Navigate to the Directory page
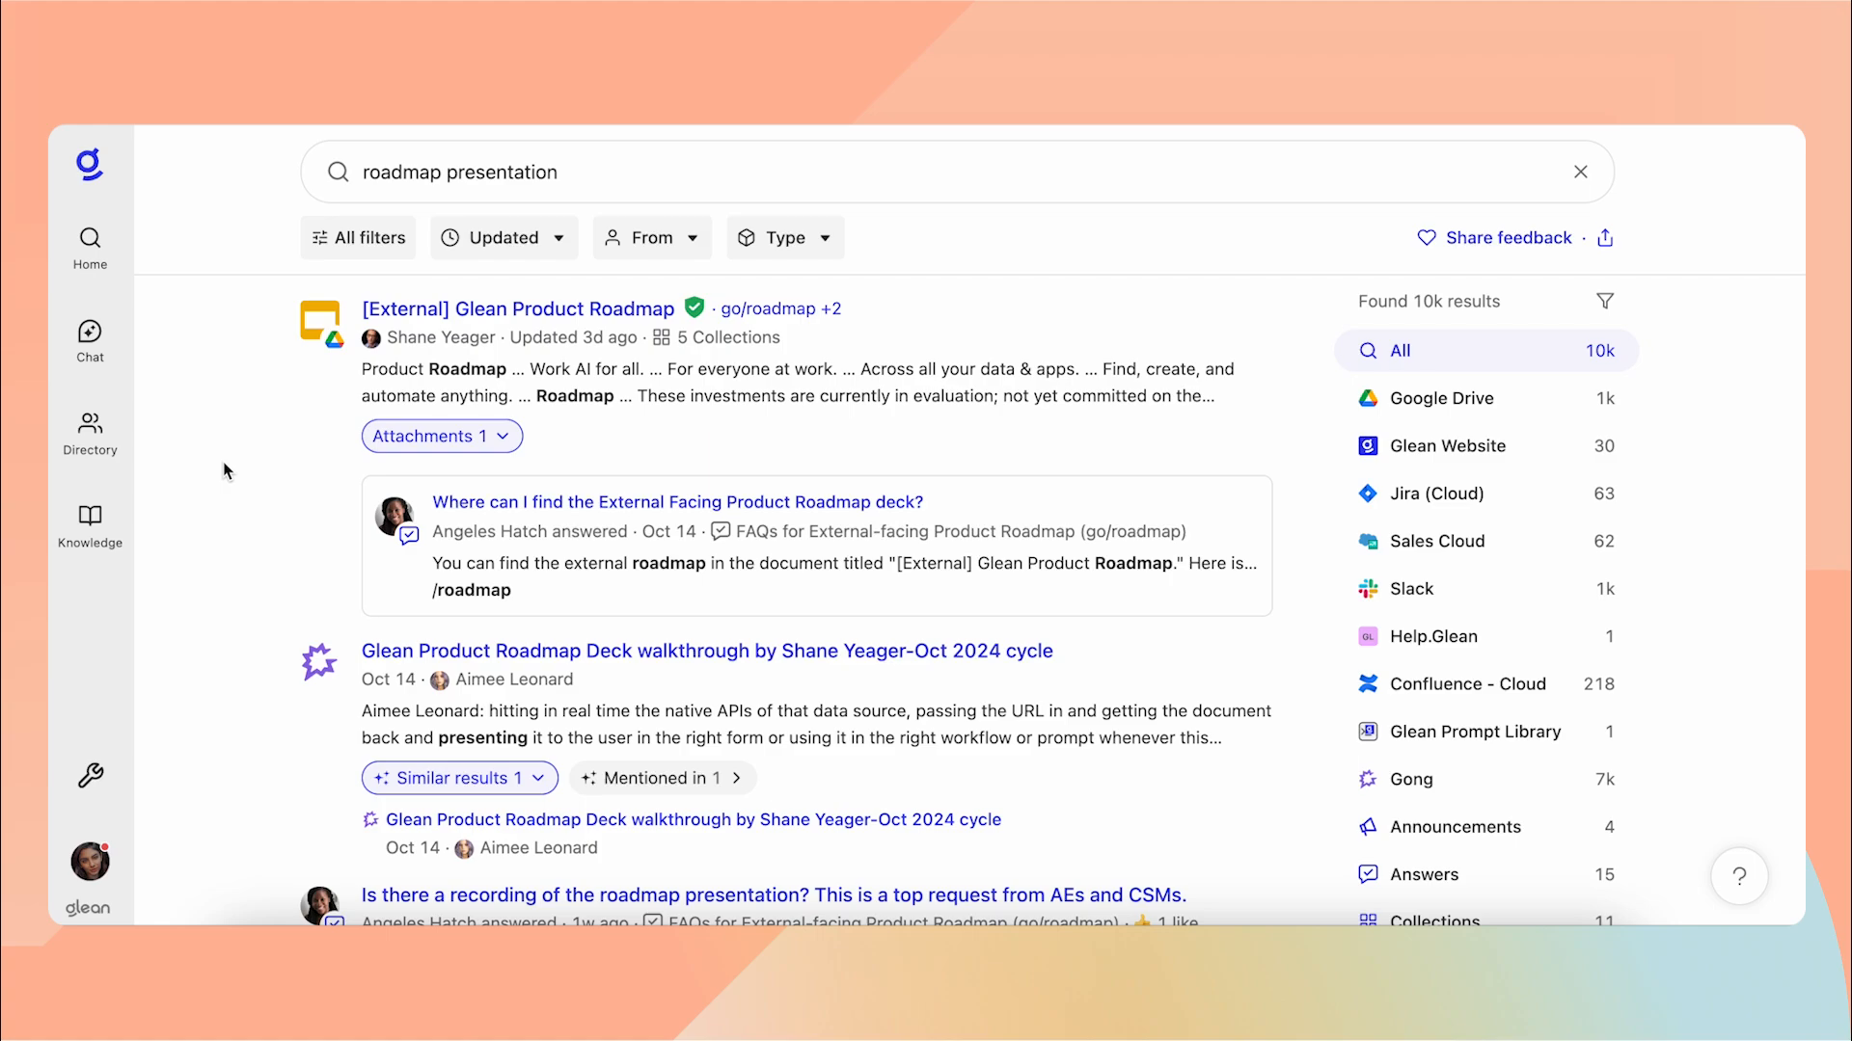This screenshot has width=1852, height=1041. (89, 434)
